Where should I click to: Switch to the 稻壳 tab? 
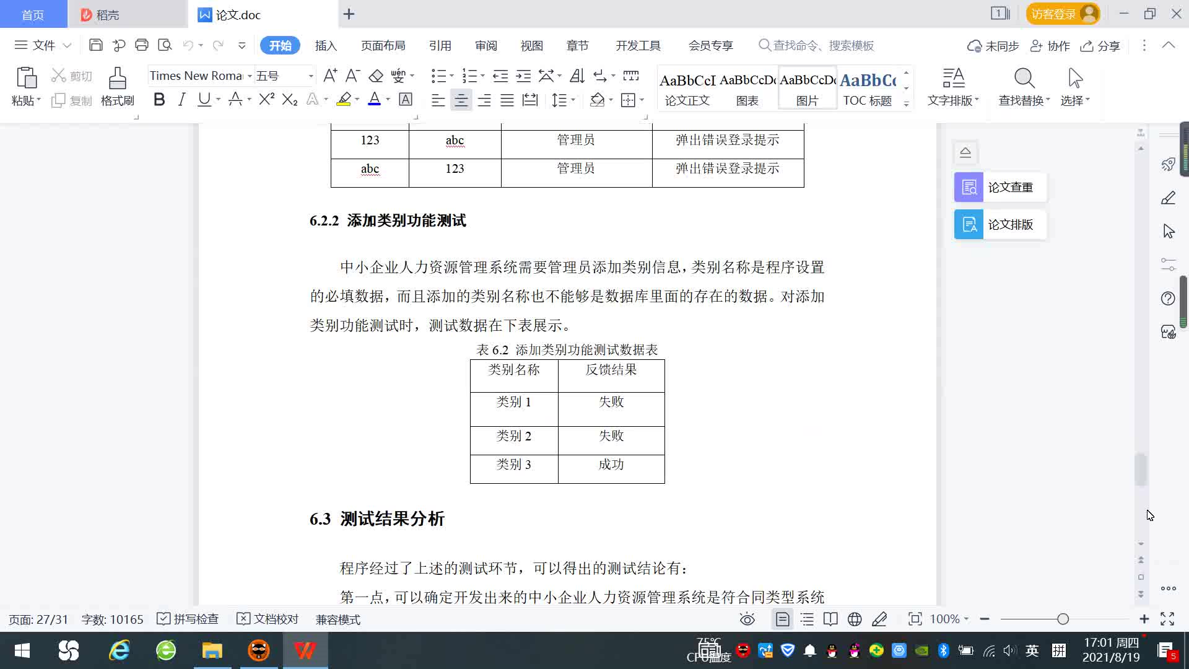[x=127, y=14]
